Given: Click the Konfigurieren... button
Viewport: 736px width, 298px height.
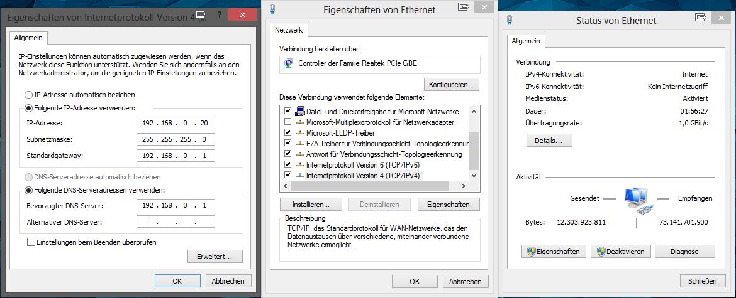Looking at the screenshot, I should (x=452, y=85).
